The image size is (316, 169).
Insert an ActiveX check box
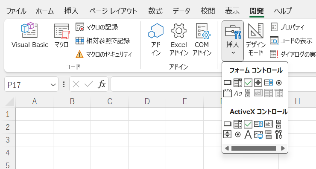[x=248, y=124]
